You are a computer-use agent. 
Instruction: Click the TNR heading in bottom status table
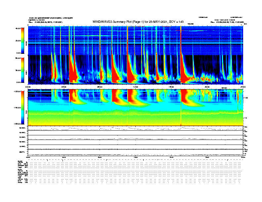19,178
